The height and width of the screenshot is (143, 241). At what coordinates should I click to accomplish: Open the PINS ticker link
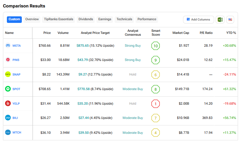16,60
